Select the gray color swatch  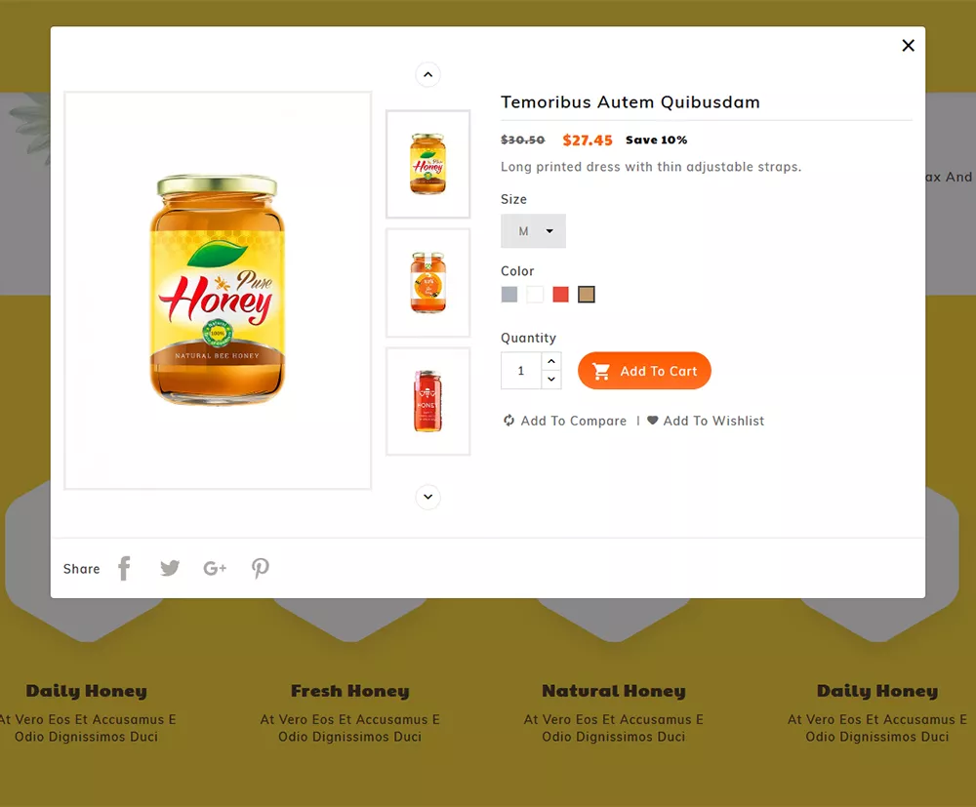coord(508,294)
